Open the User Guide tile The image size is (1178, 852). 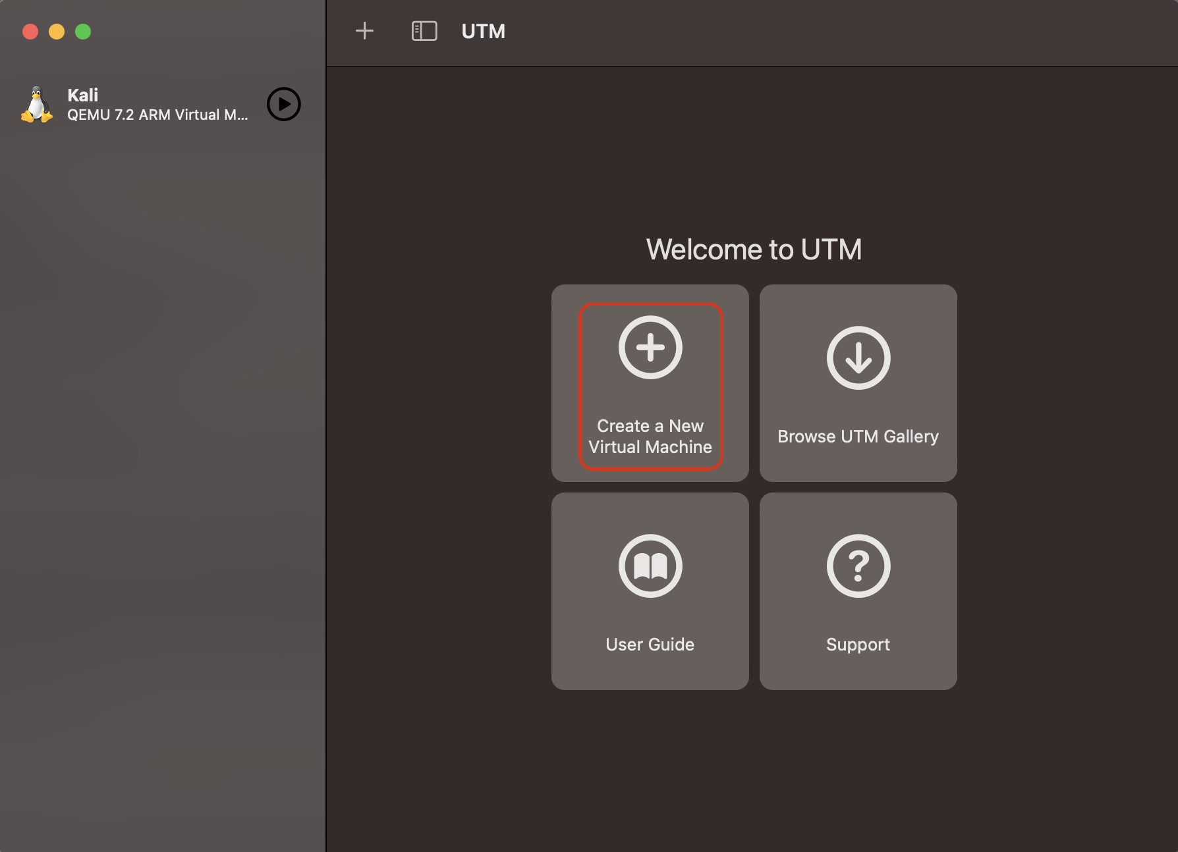pyautogui.click(x=650, y=591)
